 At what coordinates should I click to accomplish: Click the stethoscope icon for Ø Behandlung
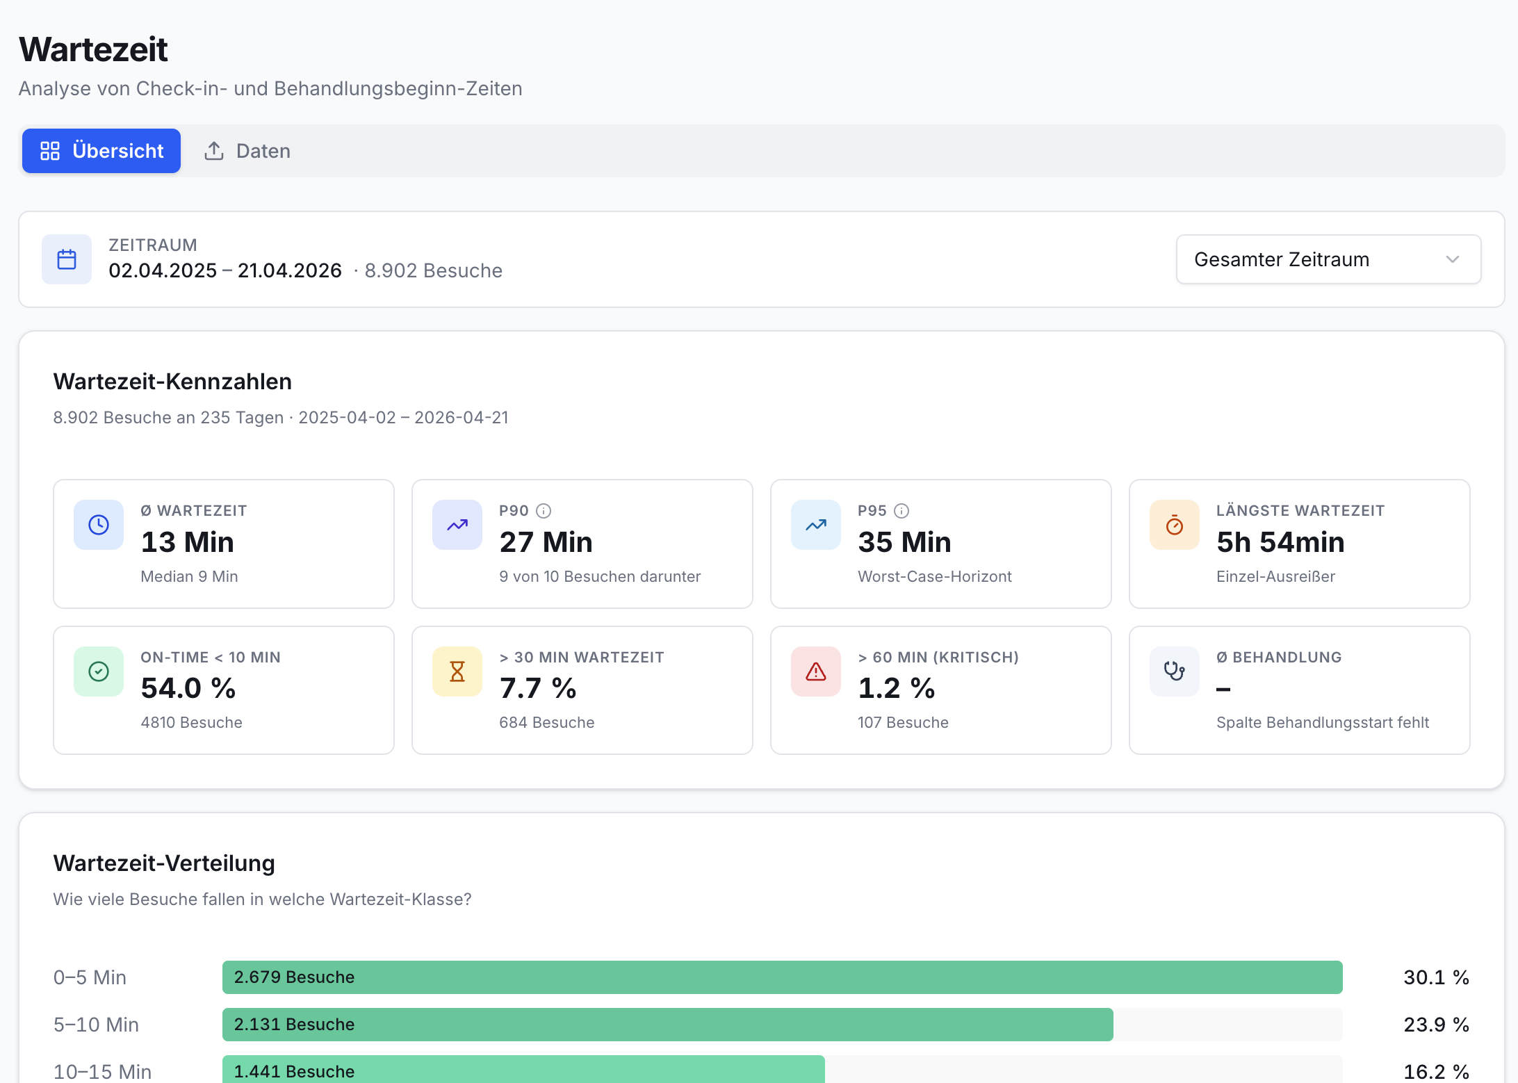1175,671
